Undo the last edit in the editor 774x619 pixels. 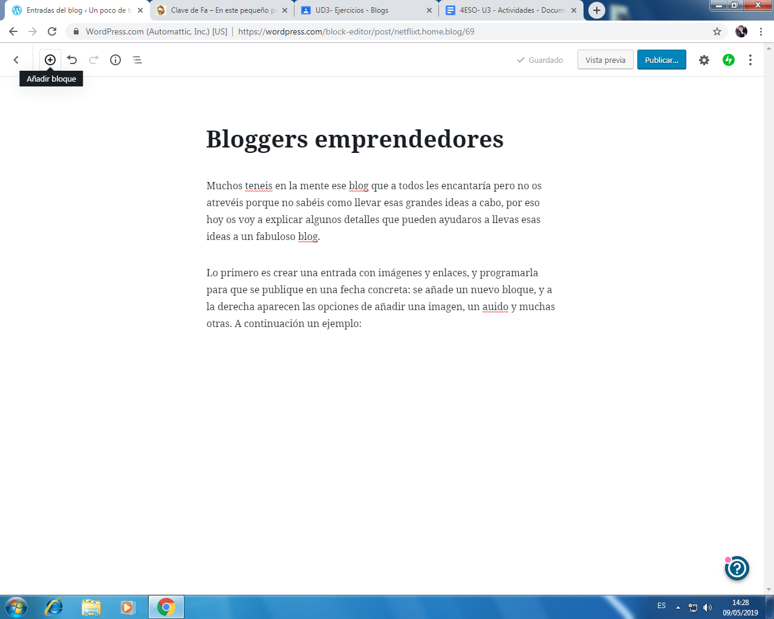pos(72,60)
